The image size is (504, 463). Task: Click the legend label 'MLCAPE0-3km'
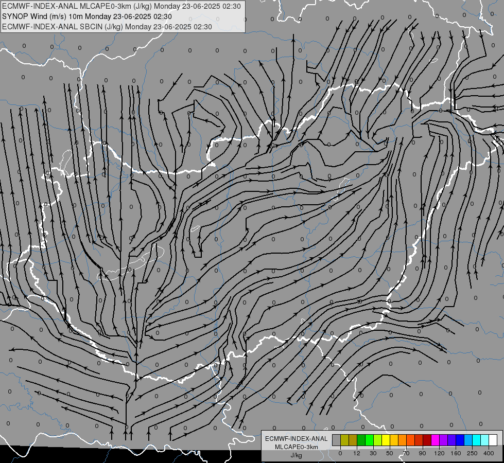(x=297, y=447)
